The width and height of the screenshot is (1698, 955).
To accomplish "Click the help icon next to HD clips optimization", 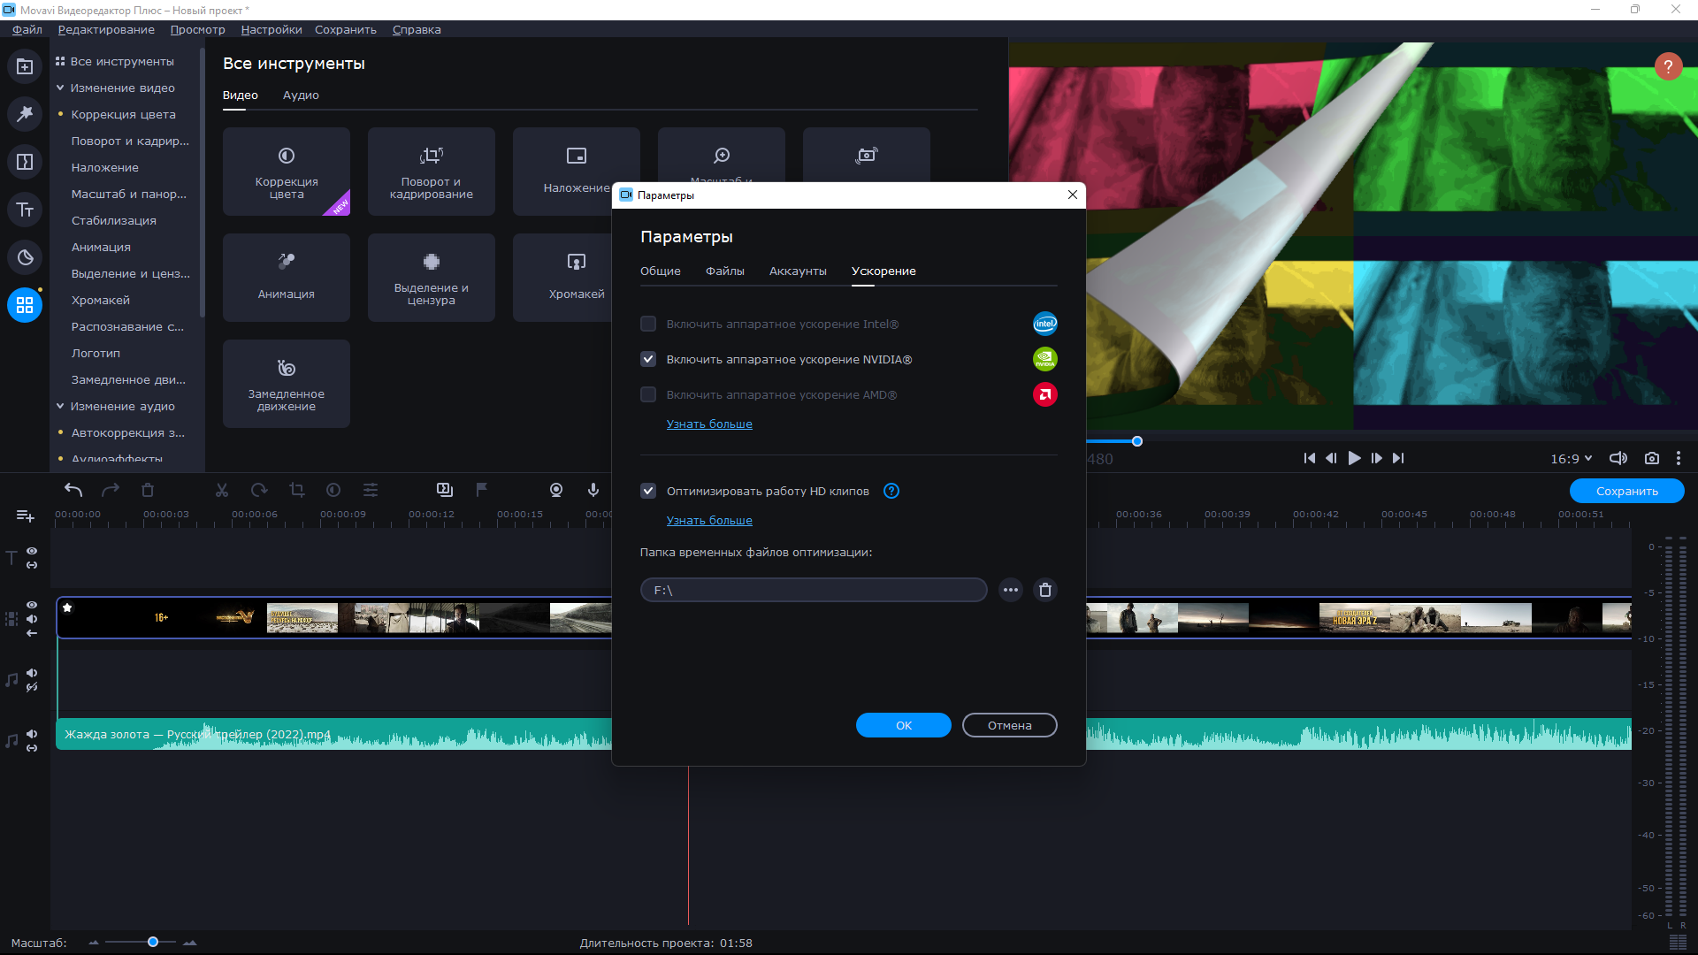I will [x=891, y=491].
